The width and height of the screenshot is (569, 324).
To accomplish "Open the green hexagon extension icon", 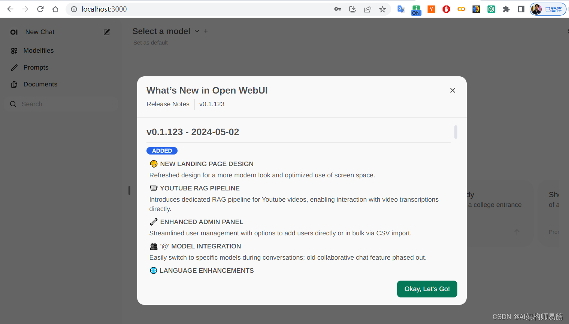I will 491,9.
